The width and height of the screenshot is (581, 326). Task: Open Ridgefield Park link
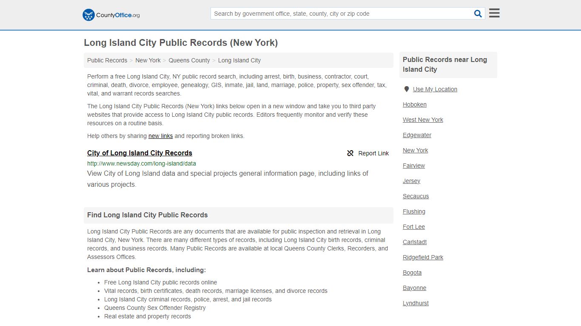pyautogui.click(x=423, y=257)
